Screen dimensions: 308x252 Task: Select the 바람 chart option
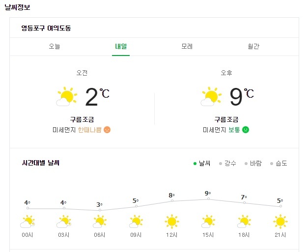pyautogui.click(x=253, y=163)
